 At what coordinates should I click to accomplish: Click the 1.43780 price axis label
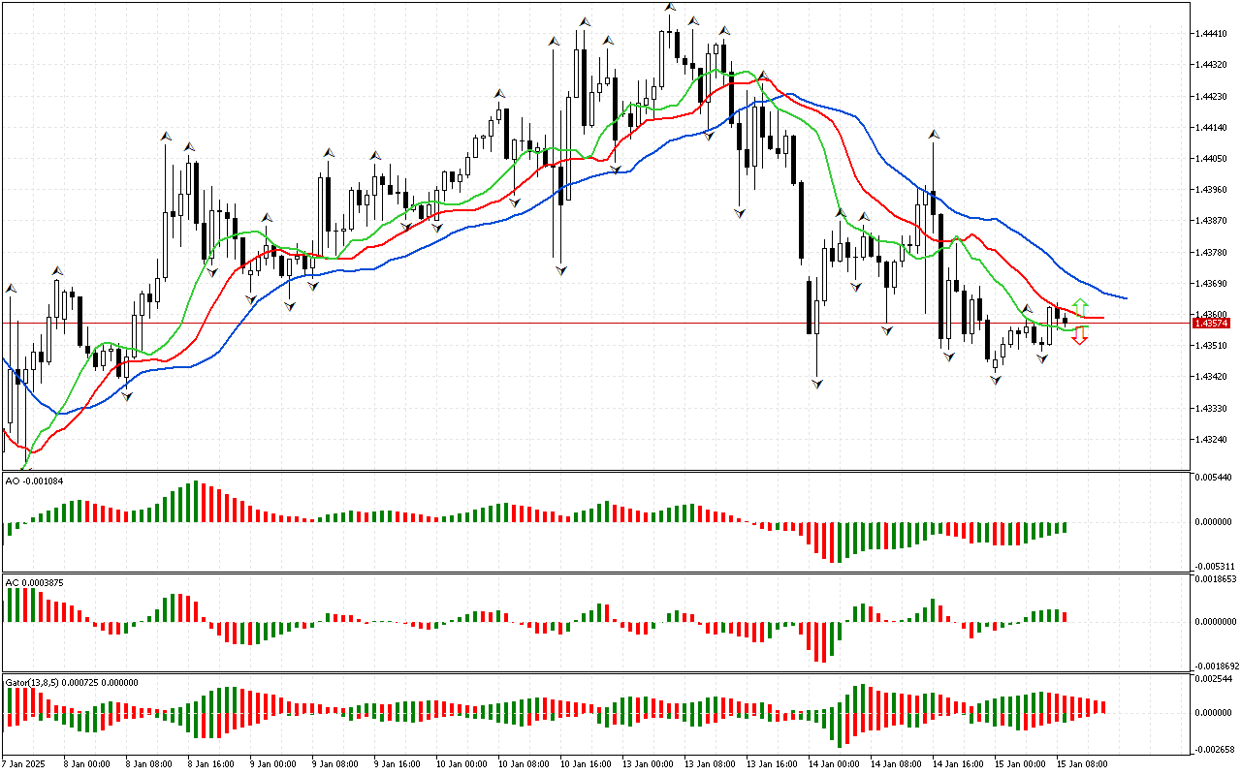point(1210,252)
